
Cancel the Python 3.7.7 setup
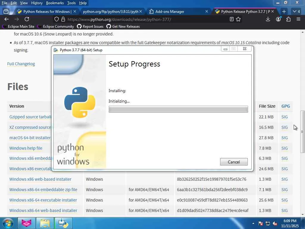[x=234, y=162]
